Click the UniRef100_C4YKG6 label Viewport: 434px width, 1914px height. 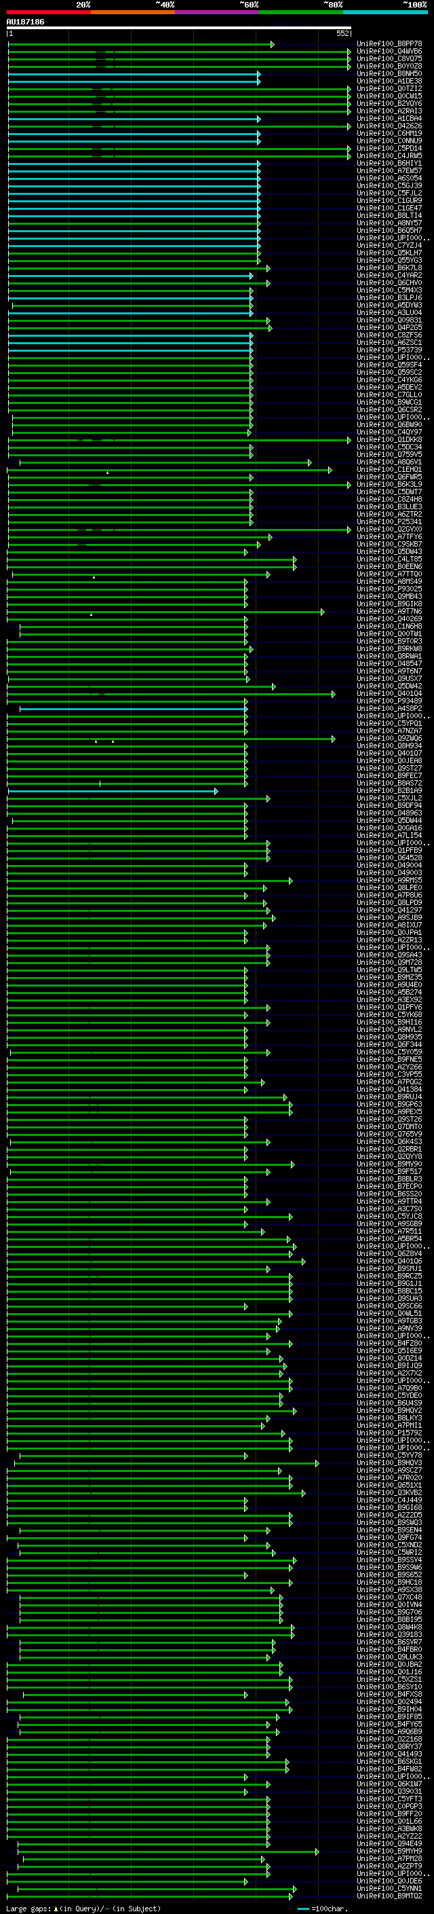[x=389, y=380]
